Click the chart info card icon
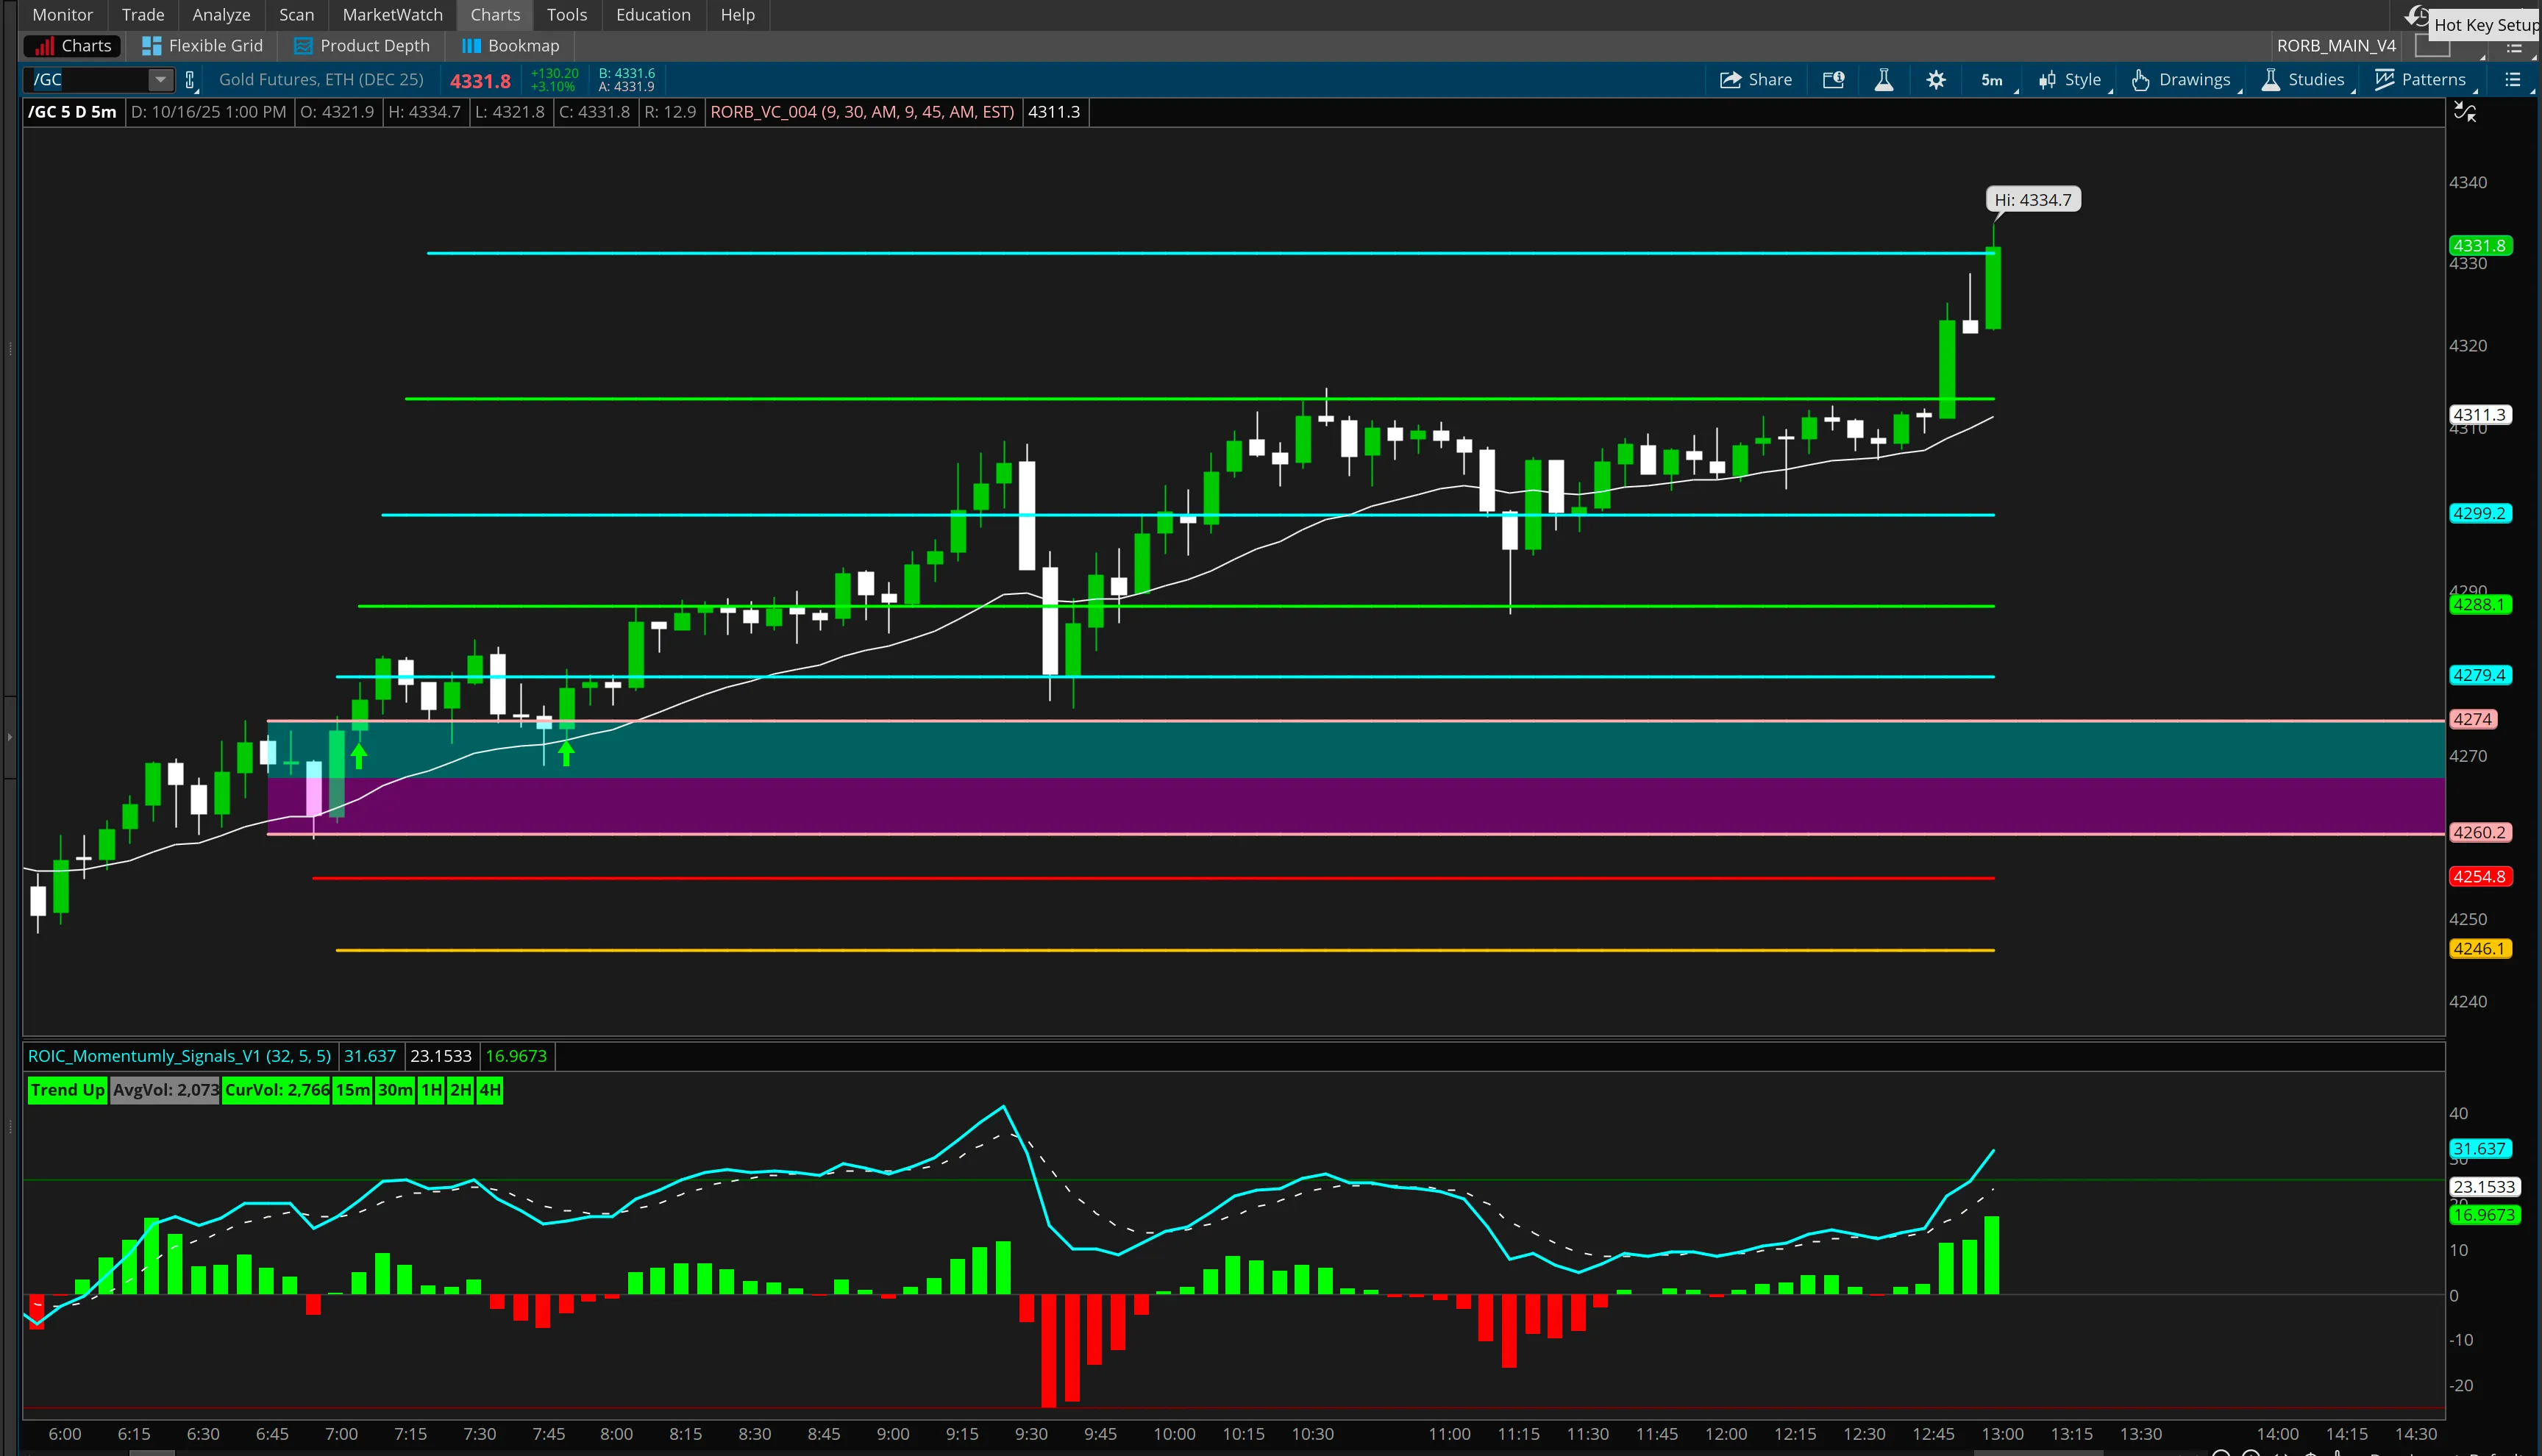Image resolution: width=2542 pixels, height=1456 pixels. [1833, 80]
